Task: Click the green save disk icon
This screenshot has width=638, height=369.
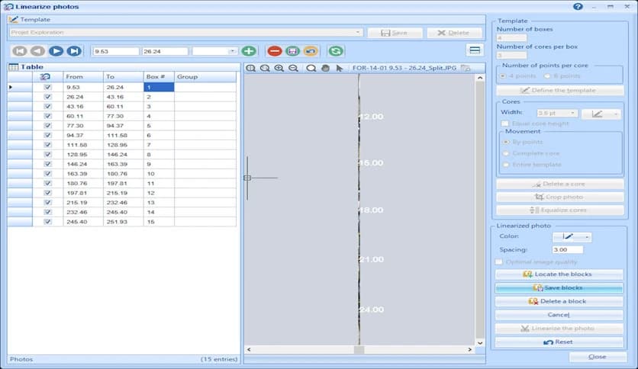Action: click(x=292, y=51)
